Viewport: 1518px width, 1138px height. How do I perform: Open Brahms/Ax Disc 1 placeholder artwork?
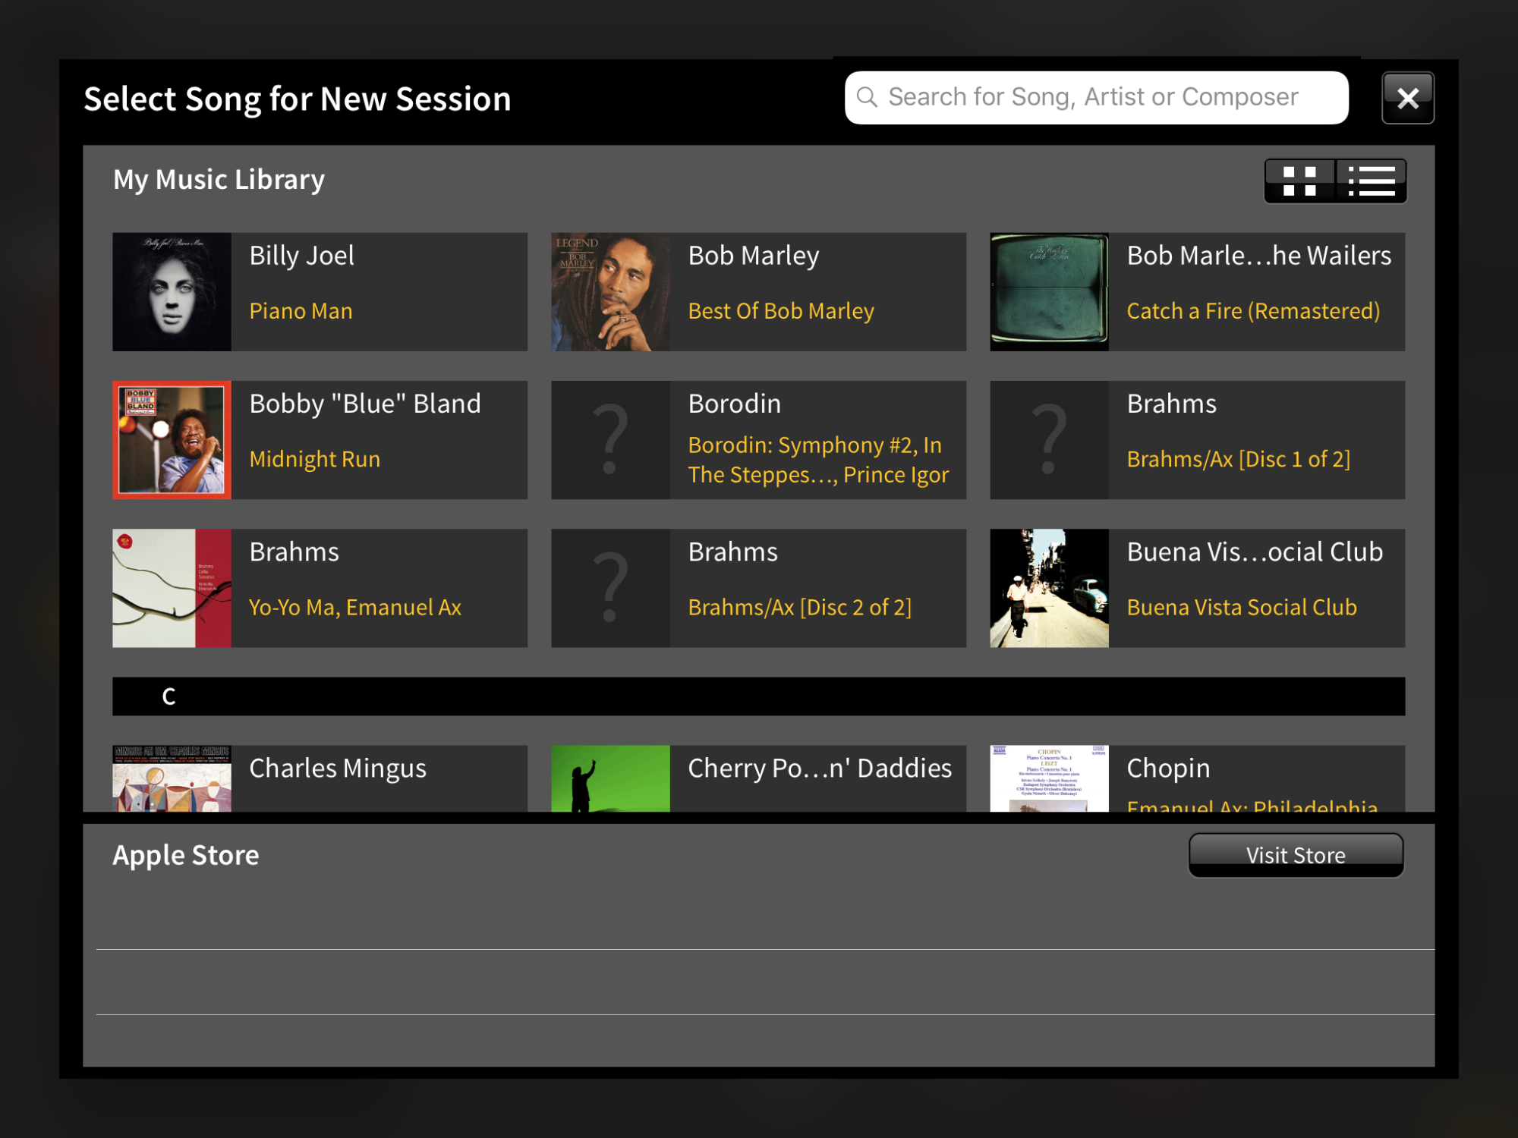[1049, 440]
